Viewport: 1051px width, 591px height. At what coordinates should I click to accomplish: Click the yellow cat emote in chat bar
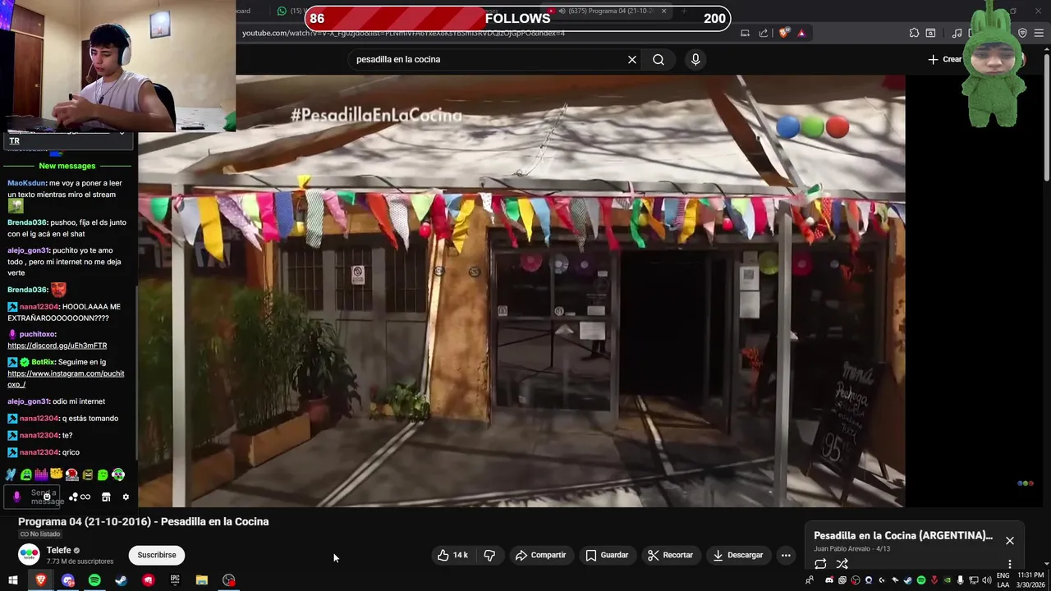pos(57,474)
